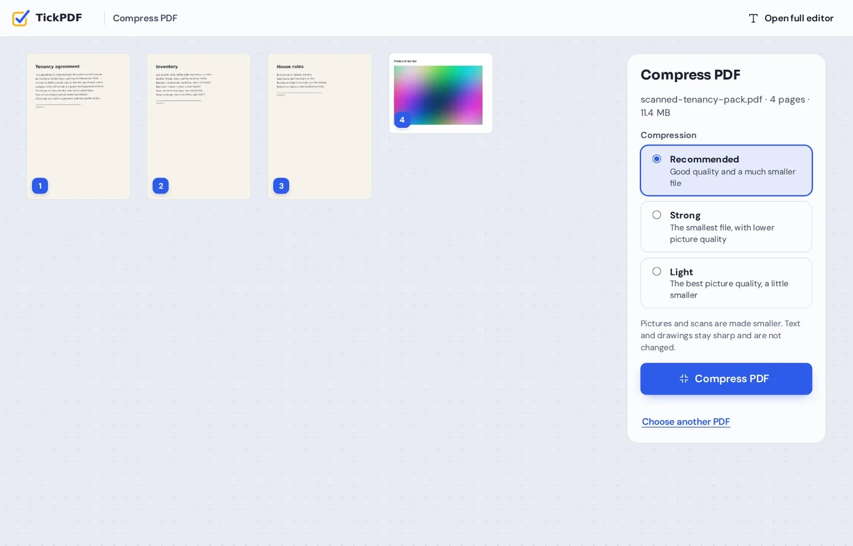This screenshot has width=853, height=546.
Task: Click the Compress PDF button
Action: point(726,379)
